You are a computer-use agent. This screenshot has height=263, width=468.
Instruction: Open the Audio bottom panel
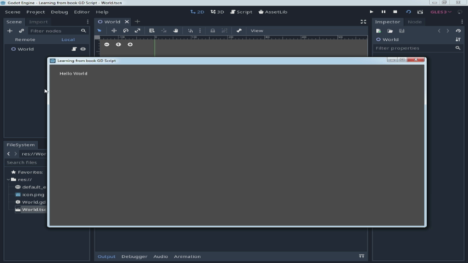click(161, 256)
